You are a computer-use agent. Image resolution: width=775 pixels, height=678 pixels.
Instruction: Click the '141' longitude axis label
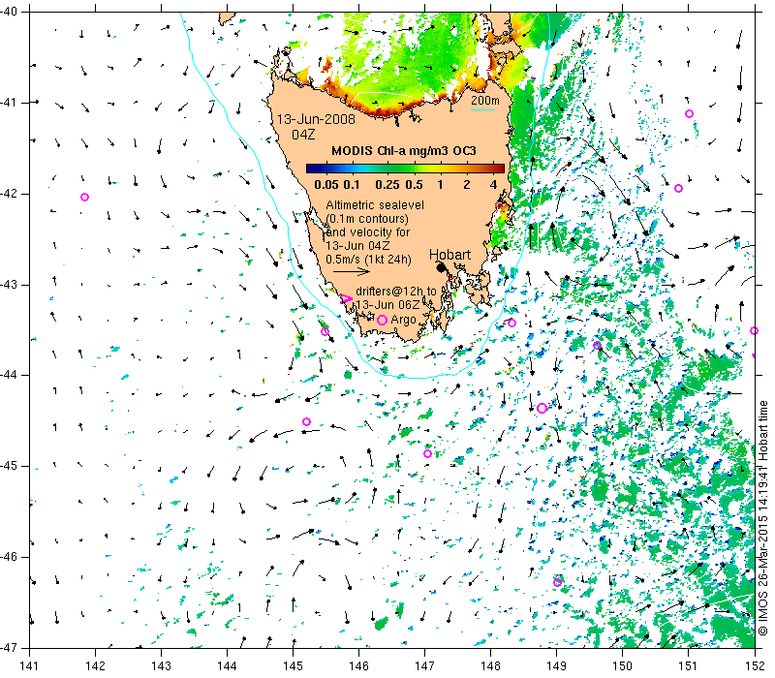pos(30,665)
